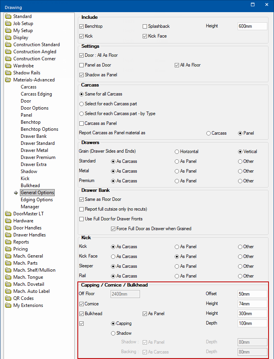
Task: Open the Benchtop Options page
Action: (x=39, y=129)
